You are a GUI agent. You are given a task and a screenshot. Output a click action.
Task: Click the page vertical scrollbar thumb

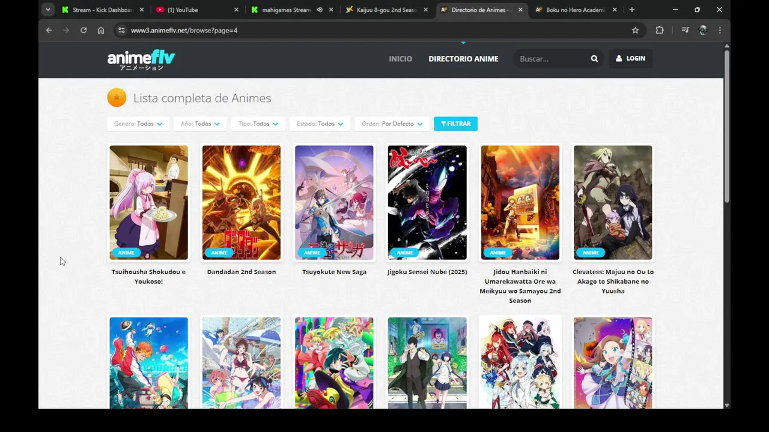726,126
